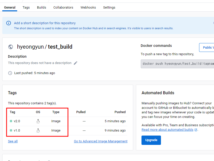Open the Builds tab
Image resolution: width=214 pixels, height=161 pixels.
(41, 8)
